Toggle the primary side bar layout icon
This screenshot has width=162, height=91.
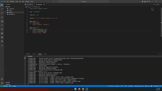click(143, 2)
